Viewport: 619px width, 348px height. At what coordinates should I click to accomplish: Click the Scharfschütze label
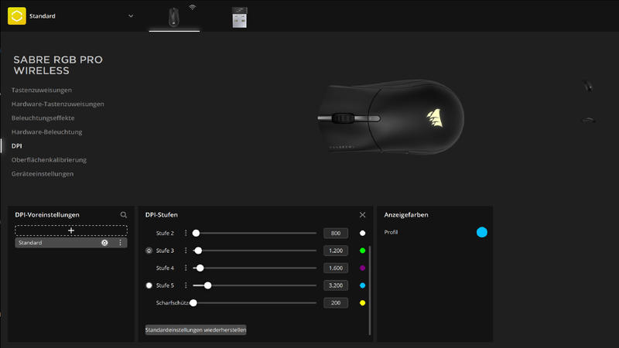pyautogui.click(x=172, y=302)
